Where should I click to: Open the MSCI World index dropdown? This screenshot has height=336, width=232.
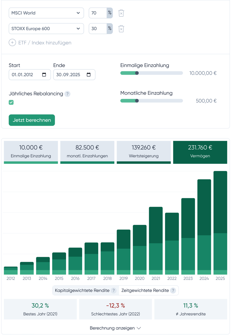tap(46, 13)
